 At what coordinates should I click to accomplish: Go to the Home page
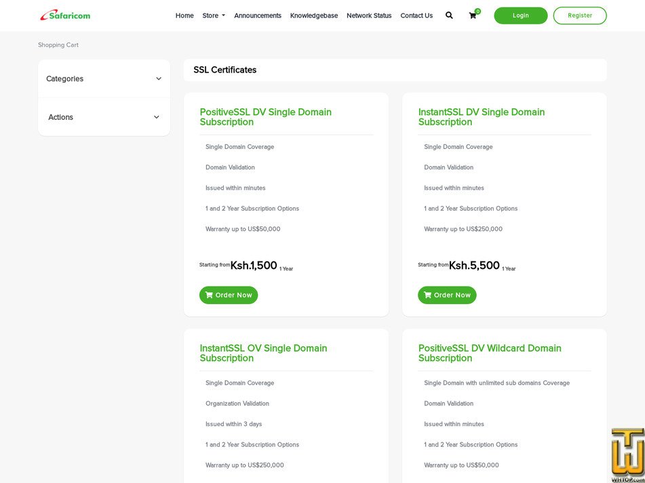pyautogui.click(x=184, y=16)
